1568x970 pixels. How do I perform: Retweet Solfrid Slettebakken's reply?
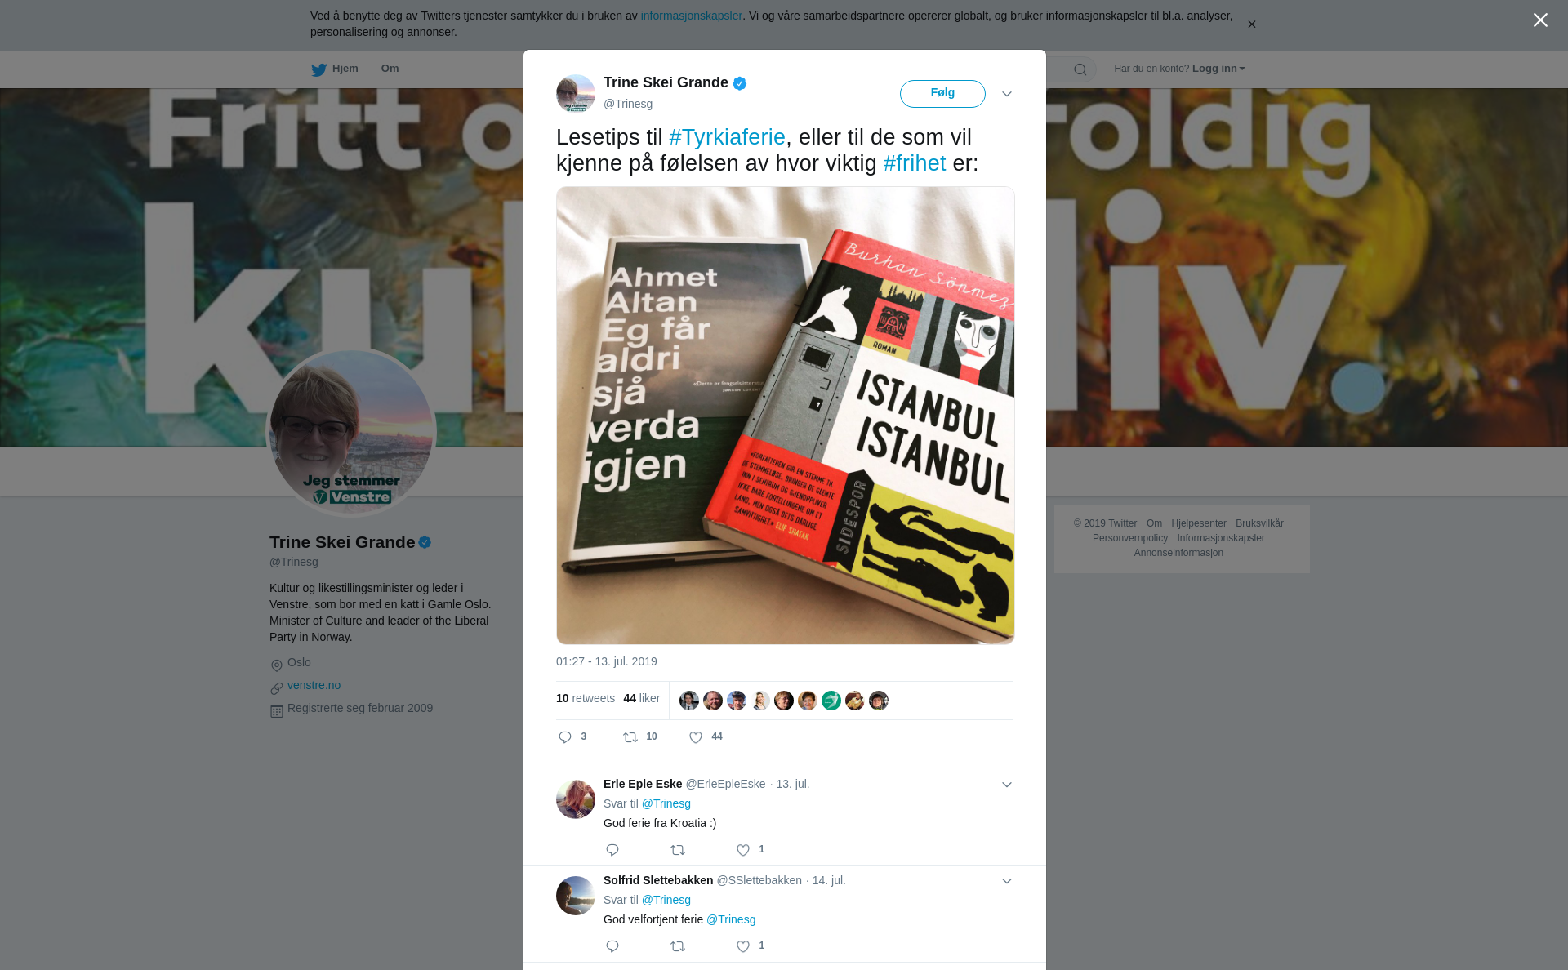pos(678,946)
